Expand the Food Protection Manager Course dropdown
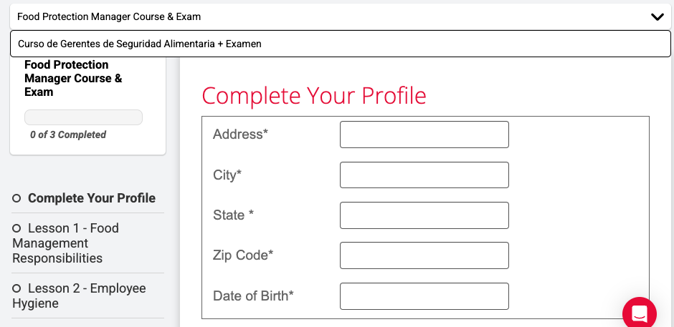Image resolution: width=674 pixels, height=327 pixels. point(341,16)
